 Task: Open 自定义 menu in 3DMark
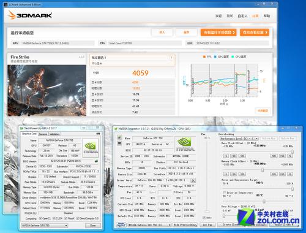click(242, 16)
